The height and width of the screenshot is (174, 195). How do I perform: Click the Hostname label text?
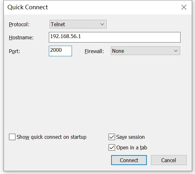point(21,37)
